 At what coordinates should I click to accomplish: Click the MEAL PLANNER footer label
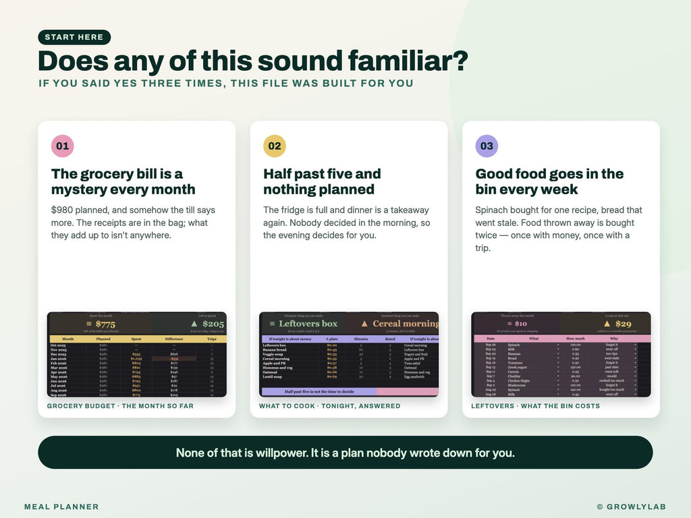[61, 507]
